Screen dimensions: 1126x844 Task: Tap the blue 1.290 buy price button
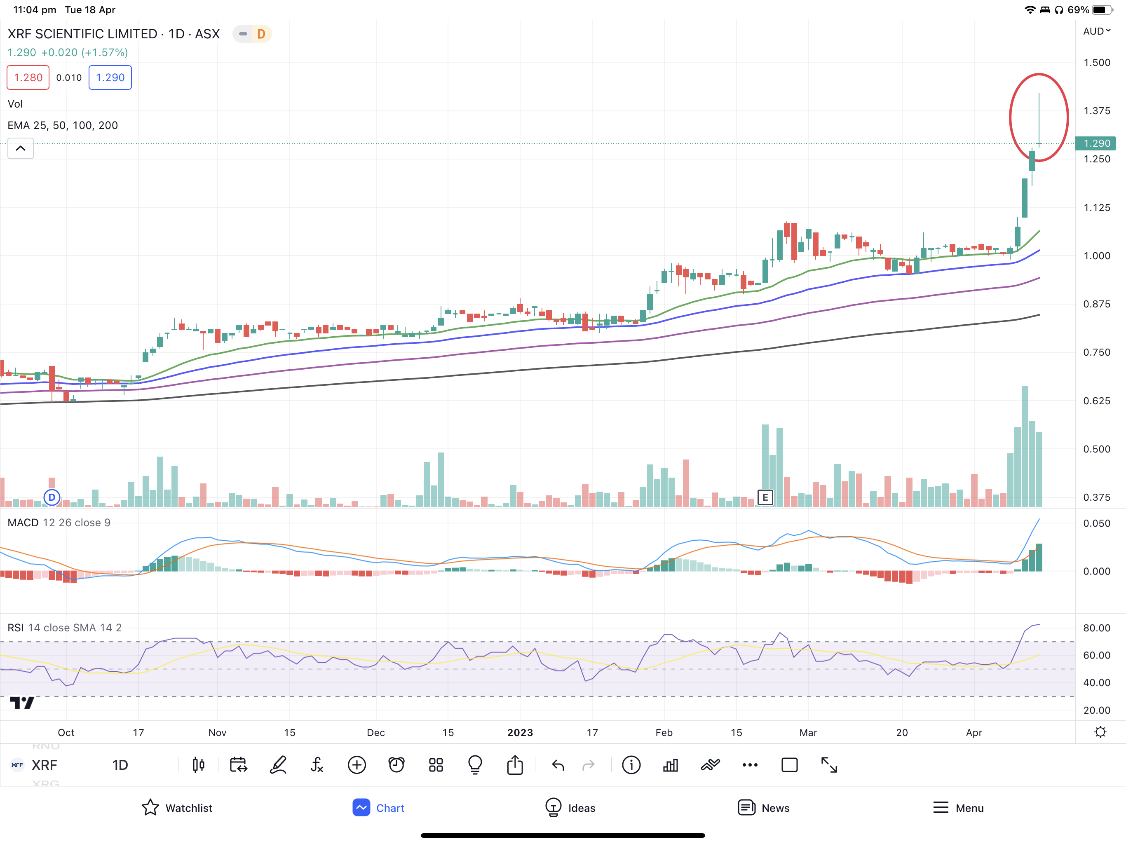[110, 77]
